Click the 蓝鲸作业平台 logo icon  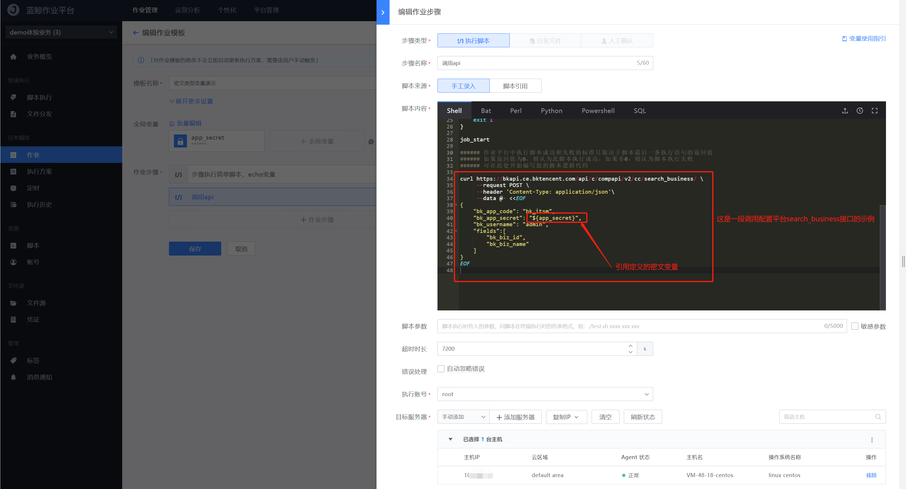coord(13,10)
